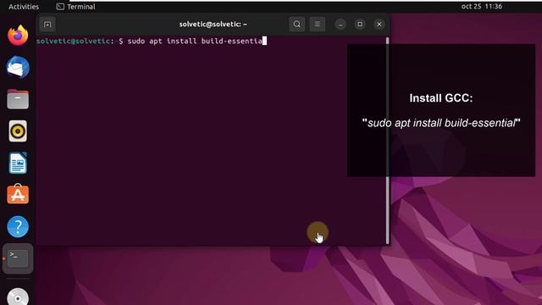
Task: Open LibreOffice Writer from the dock
Action: (18, 163)
